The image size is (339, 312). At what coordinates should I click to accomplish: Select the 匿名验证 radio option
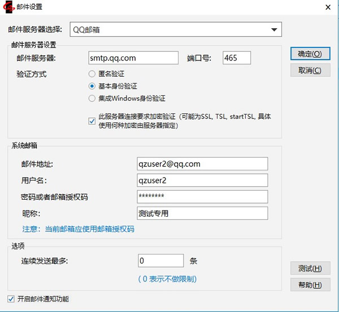92,74
